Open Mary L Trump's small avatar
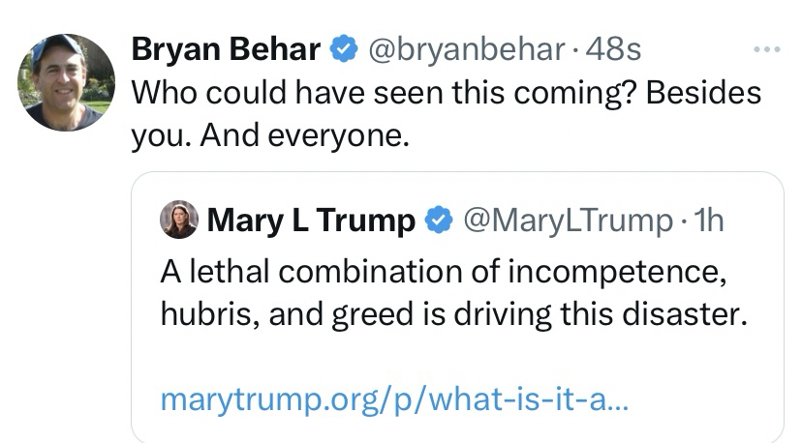Screen dimensions: 802x443 pyautogui.click(x=178, y=221)
